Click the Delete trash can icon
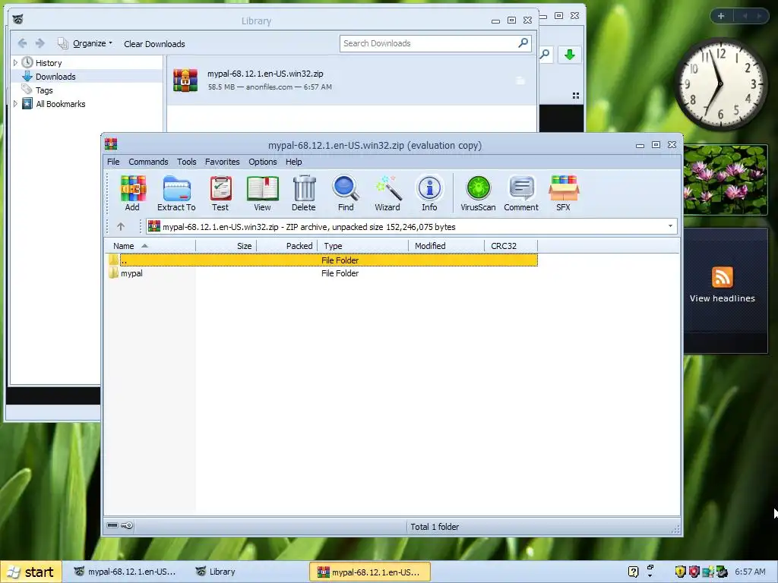The height and width of the screenshot is (583, 778). [x=304, y=194]
